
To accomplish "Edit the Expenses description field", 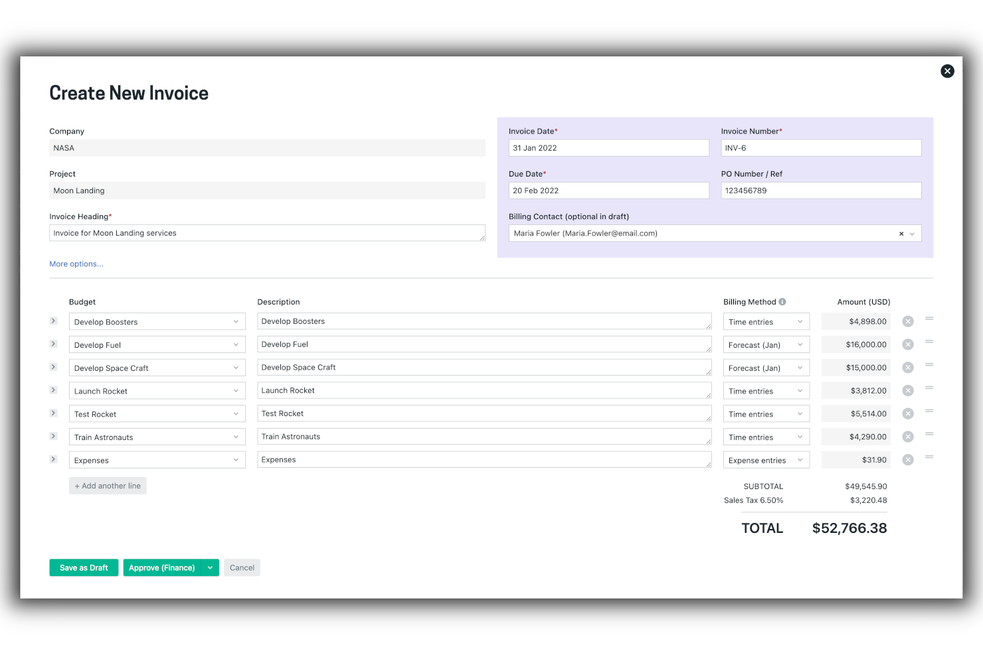I will (485, 460).
